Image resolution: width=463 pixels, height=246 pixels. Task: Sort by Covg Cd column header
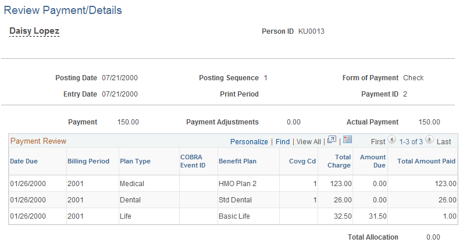(302, 161)
